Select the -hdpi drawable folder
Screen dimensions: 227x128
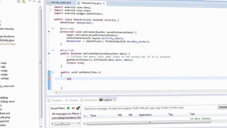[3, 63]
